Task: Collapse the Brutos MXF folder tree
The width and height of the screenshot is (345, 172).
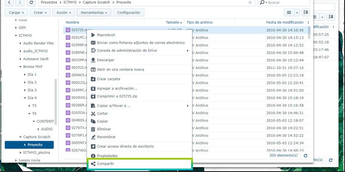Action: click(x=21, y=67)
